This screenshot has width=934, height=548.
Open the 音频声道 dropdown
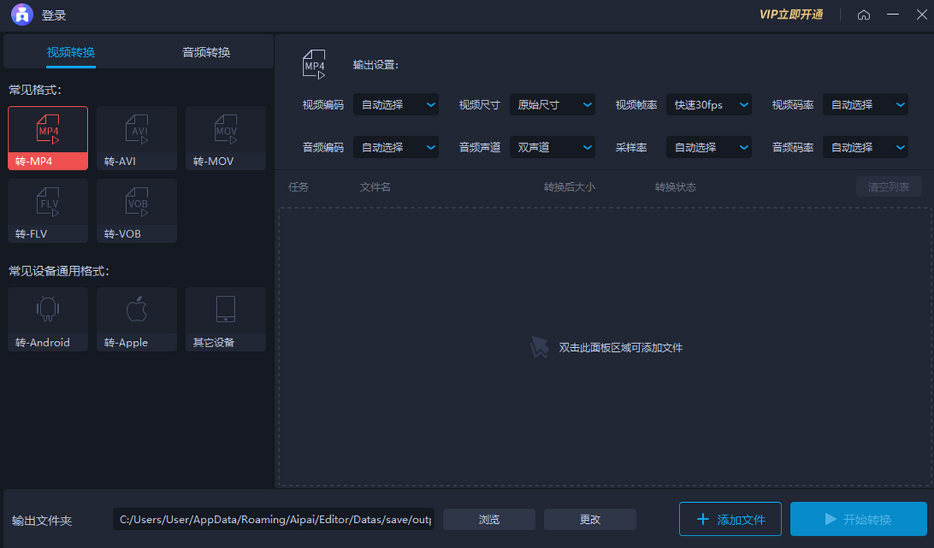click(553, 147)
